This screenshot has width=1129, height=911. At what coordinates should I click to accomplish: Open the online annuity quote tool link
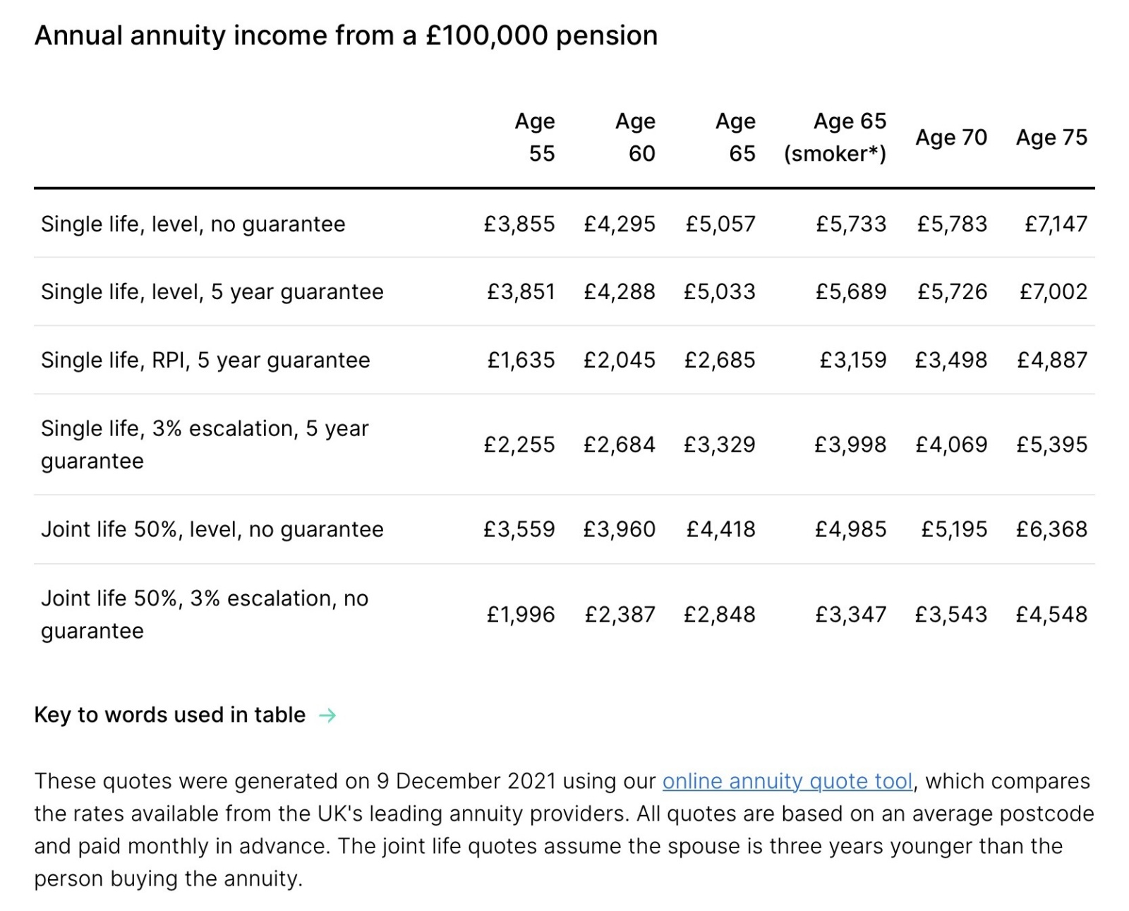[x=787, y=781]
